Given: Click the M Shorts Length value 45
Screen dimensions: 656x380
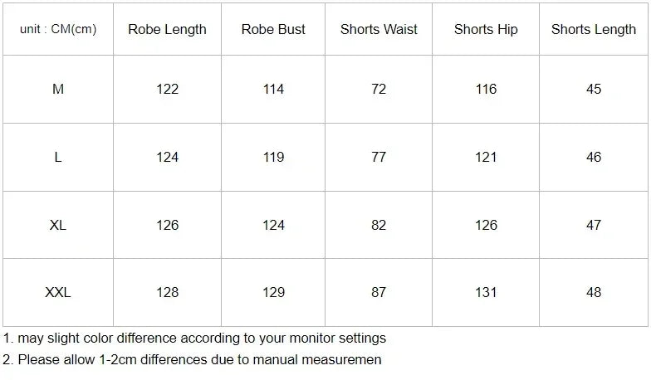Looking at the screenshot, I should (594, 89).
